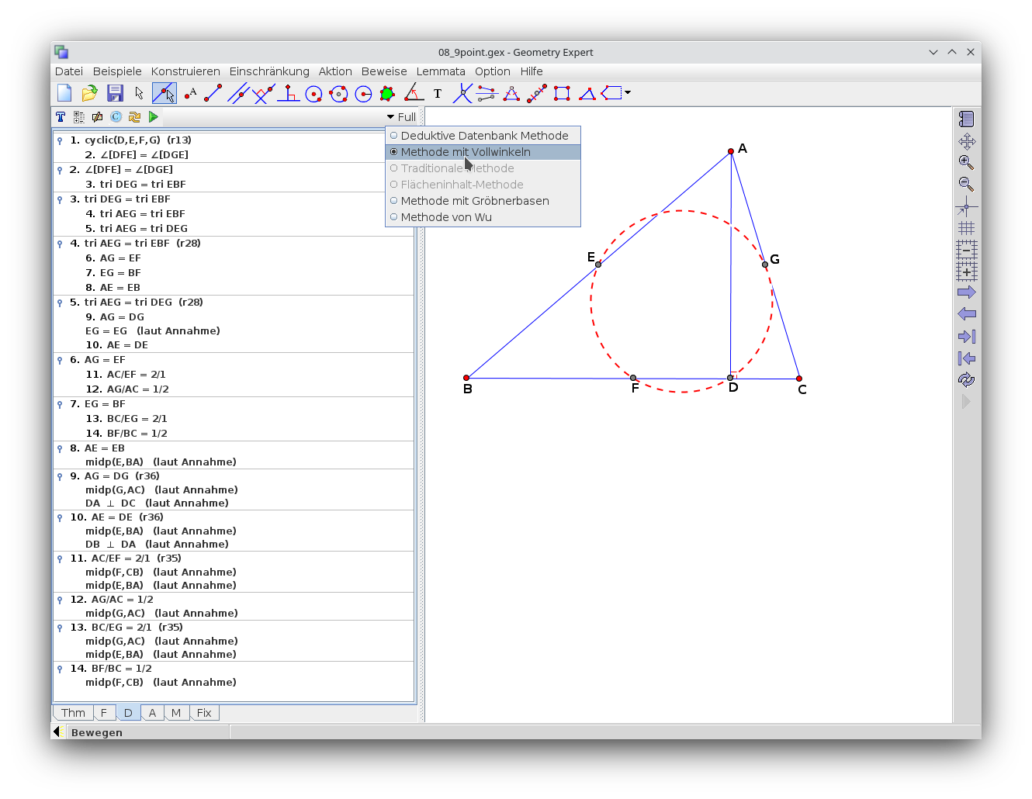The height and width of the screenshot is (799, 1032).
Task: Collapse proof step 4 tri AEG = tri EBF
Action: tap(60, 244)
